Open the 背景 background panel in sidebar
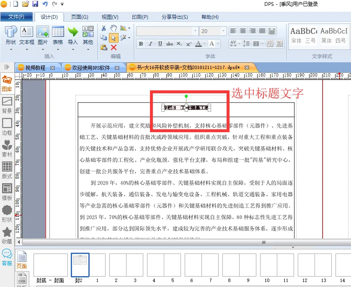351x287 pixels. pos(7,105)
